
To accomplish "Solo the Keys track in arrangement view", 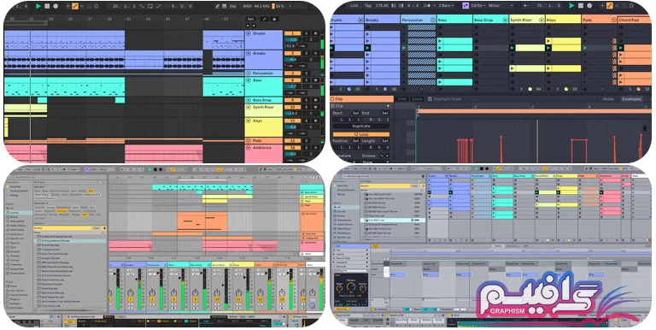I will coord(307,121).
